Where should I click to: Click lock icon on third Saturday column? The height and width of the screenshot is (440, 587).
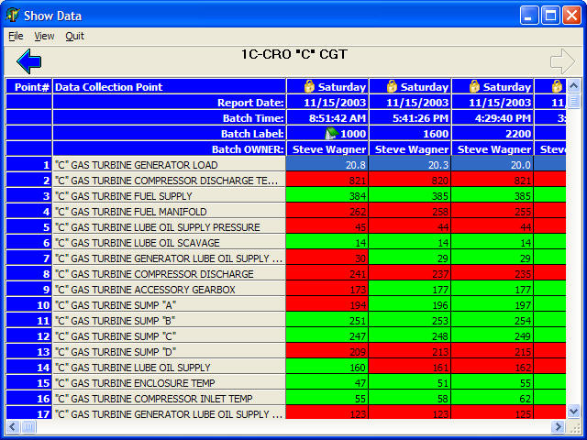474,87
